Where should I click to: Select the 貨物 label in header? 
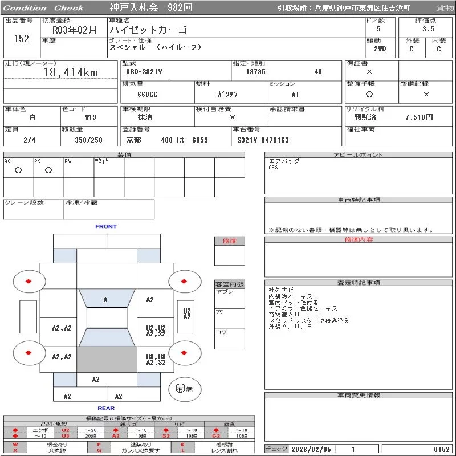pos(445,8)
